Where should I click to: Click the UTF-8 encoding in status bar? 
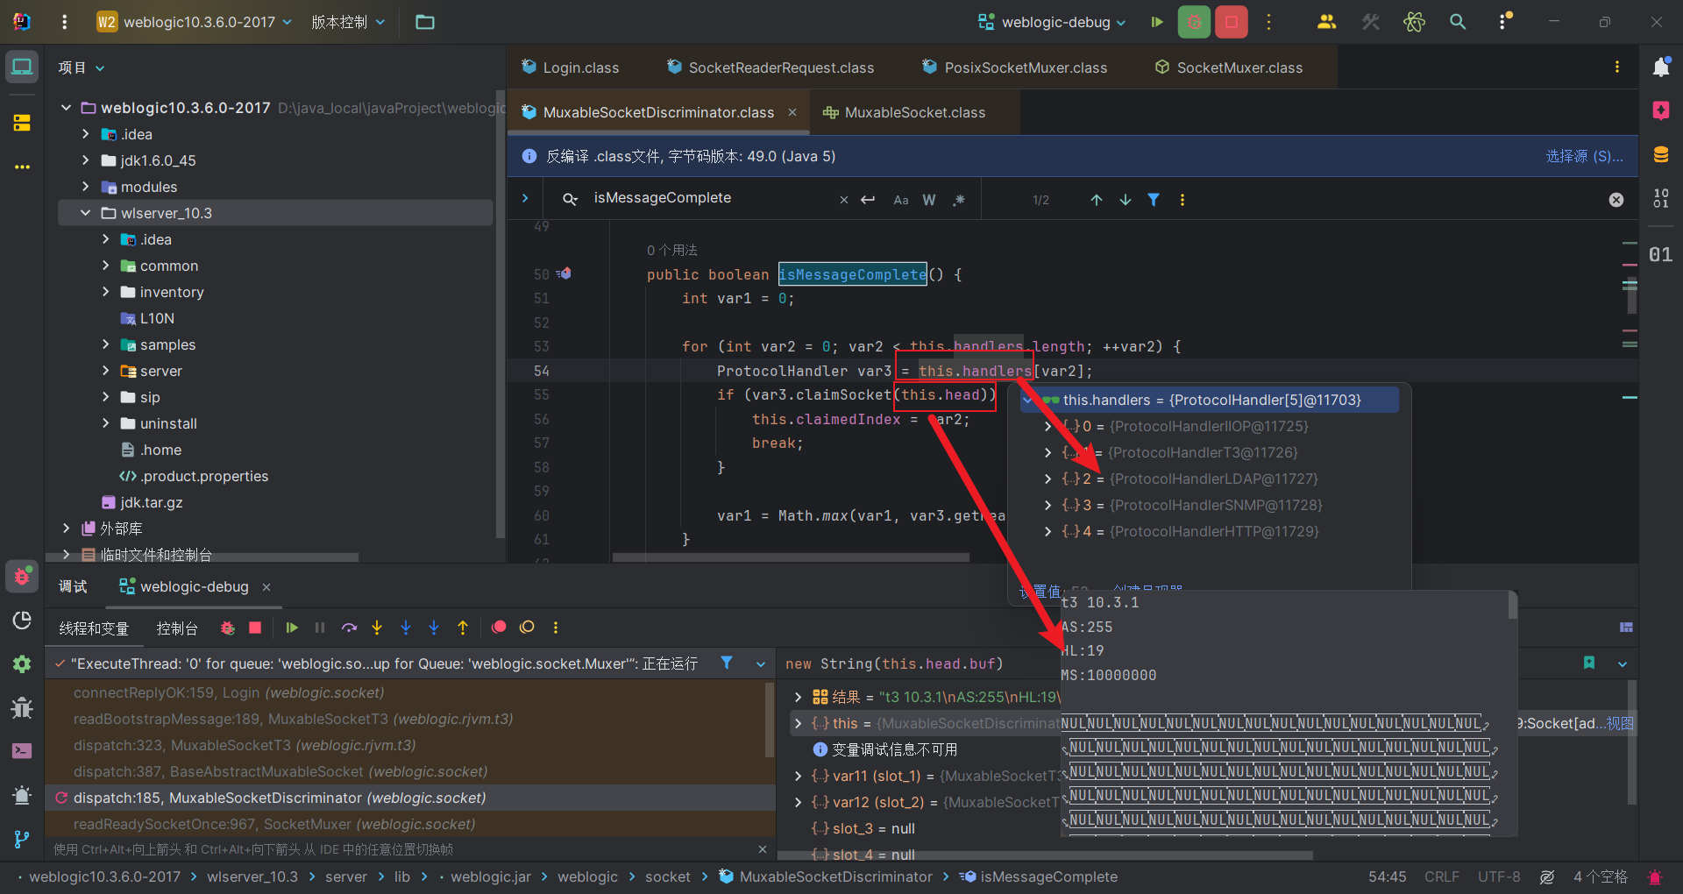[1499, 876]
